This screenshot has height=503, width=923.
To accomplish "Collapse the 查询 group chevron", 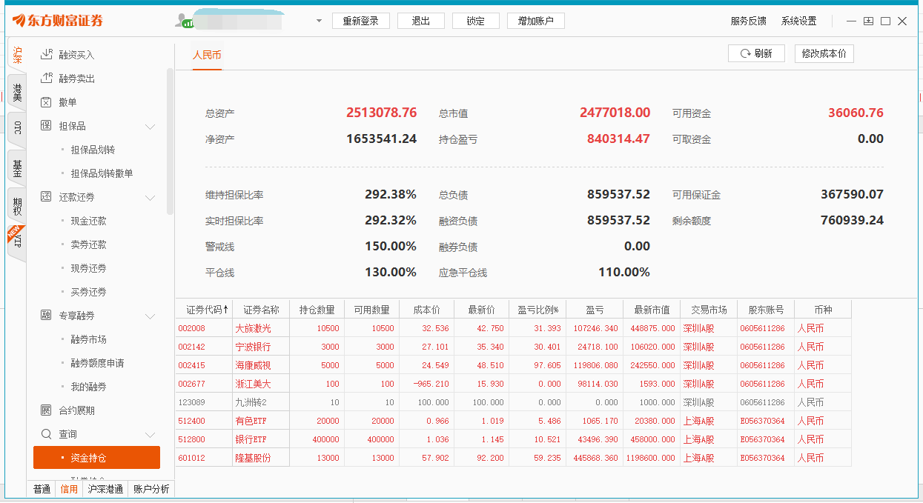I will [x=150, y=434].
